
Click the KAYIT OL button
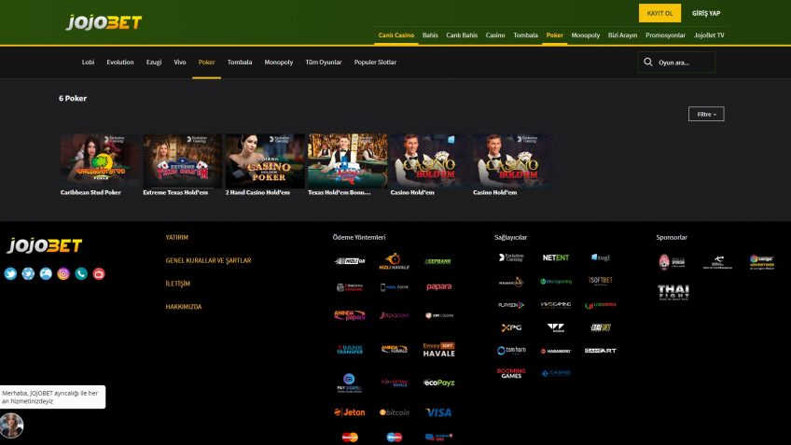click(659, 13)
